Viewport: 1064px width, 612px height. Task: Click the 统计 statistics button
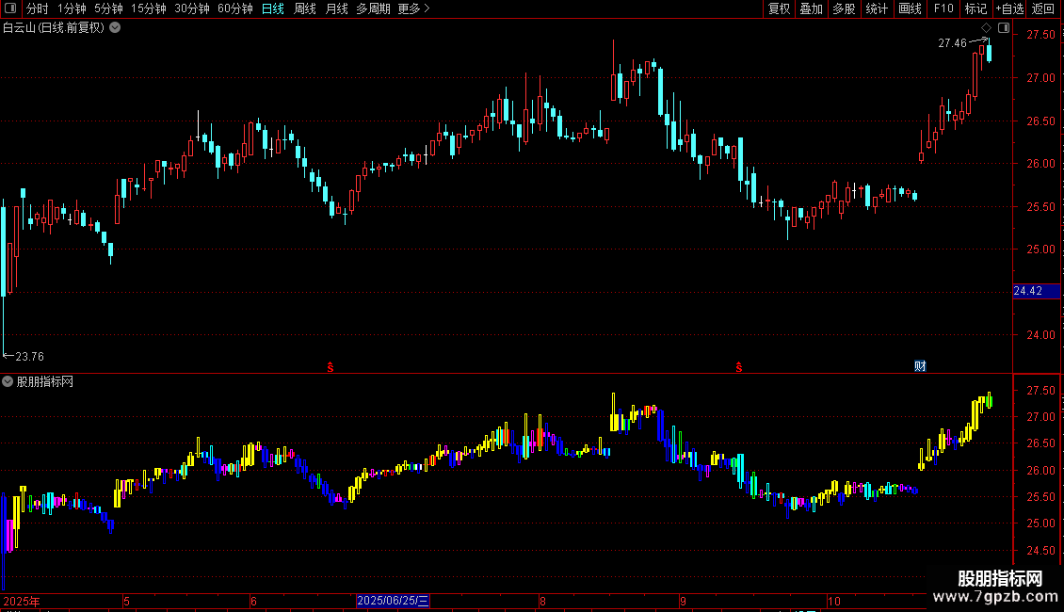pos(876,8)
